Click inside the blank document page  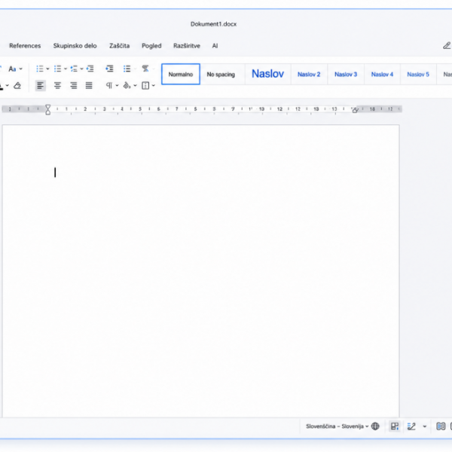pos(201,271)
